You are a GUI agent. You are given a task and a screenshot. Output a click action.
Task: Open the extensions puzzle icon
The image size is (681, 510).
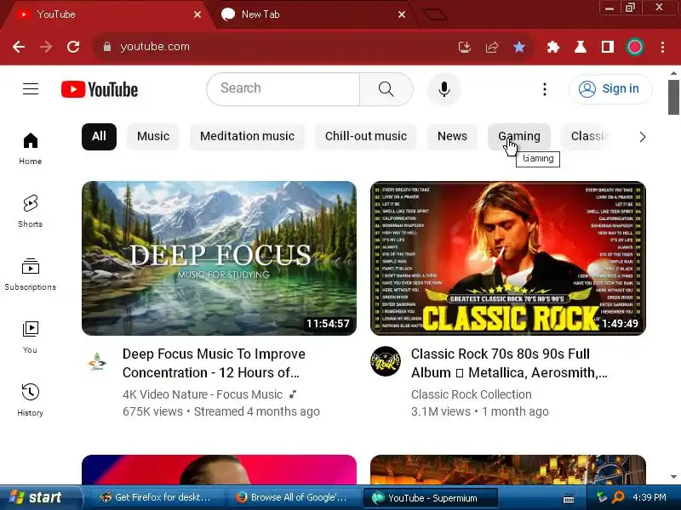coord(552,47)
